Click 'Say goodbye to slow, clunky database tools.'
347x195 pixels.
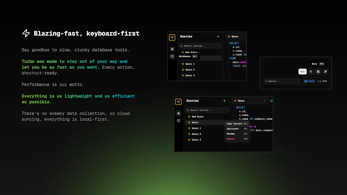coord(75,50)
